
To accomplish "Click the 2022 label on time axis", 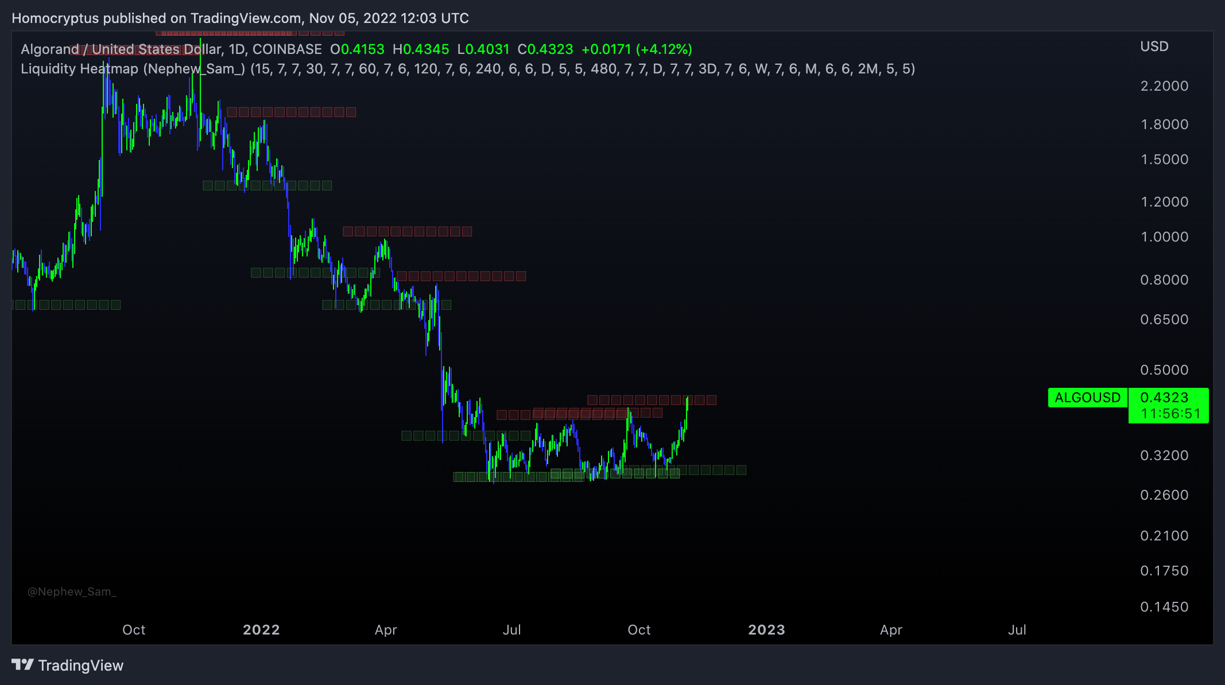I will (x=261, y=630).
